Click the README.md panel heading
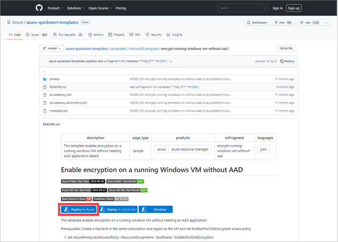The image size is (338, 242). pyautogui.click(x=51, y=125)
